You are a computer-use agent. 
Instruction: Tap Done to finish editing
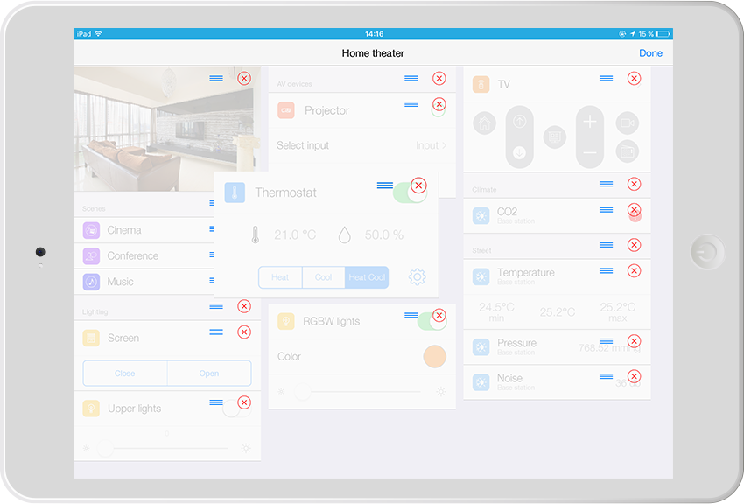(x=650, y=53)
